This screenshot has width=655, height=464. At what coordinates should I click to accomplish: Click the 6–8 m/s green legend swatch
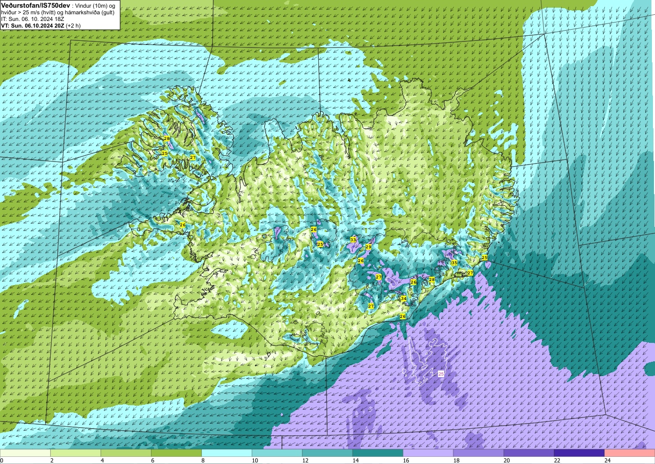[x=177, y=453]
